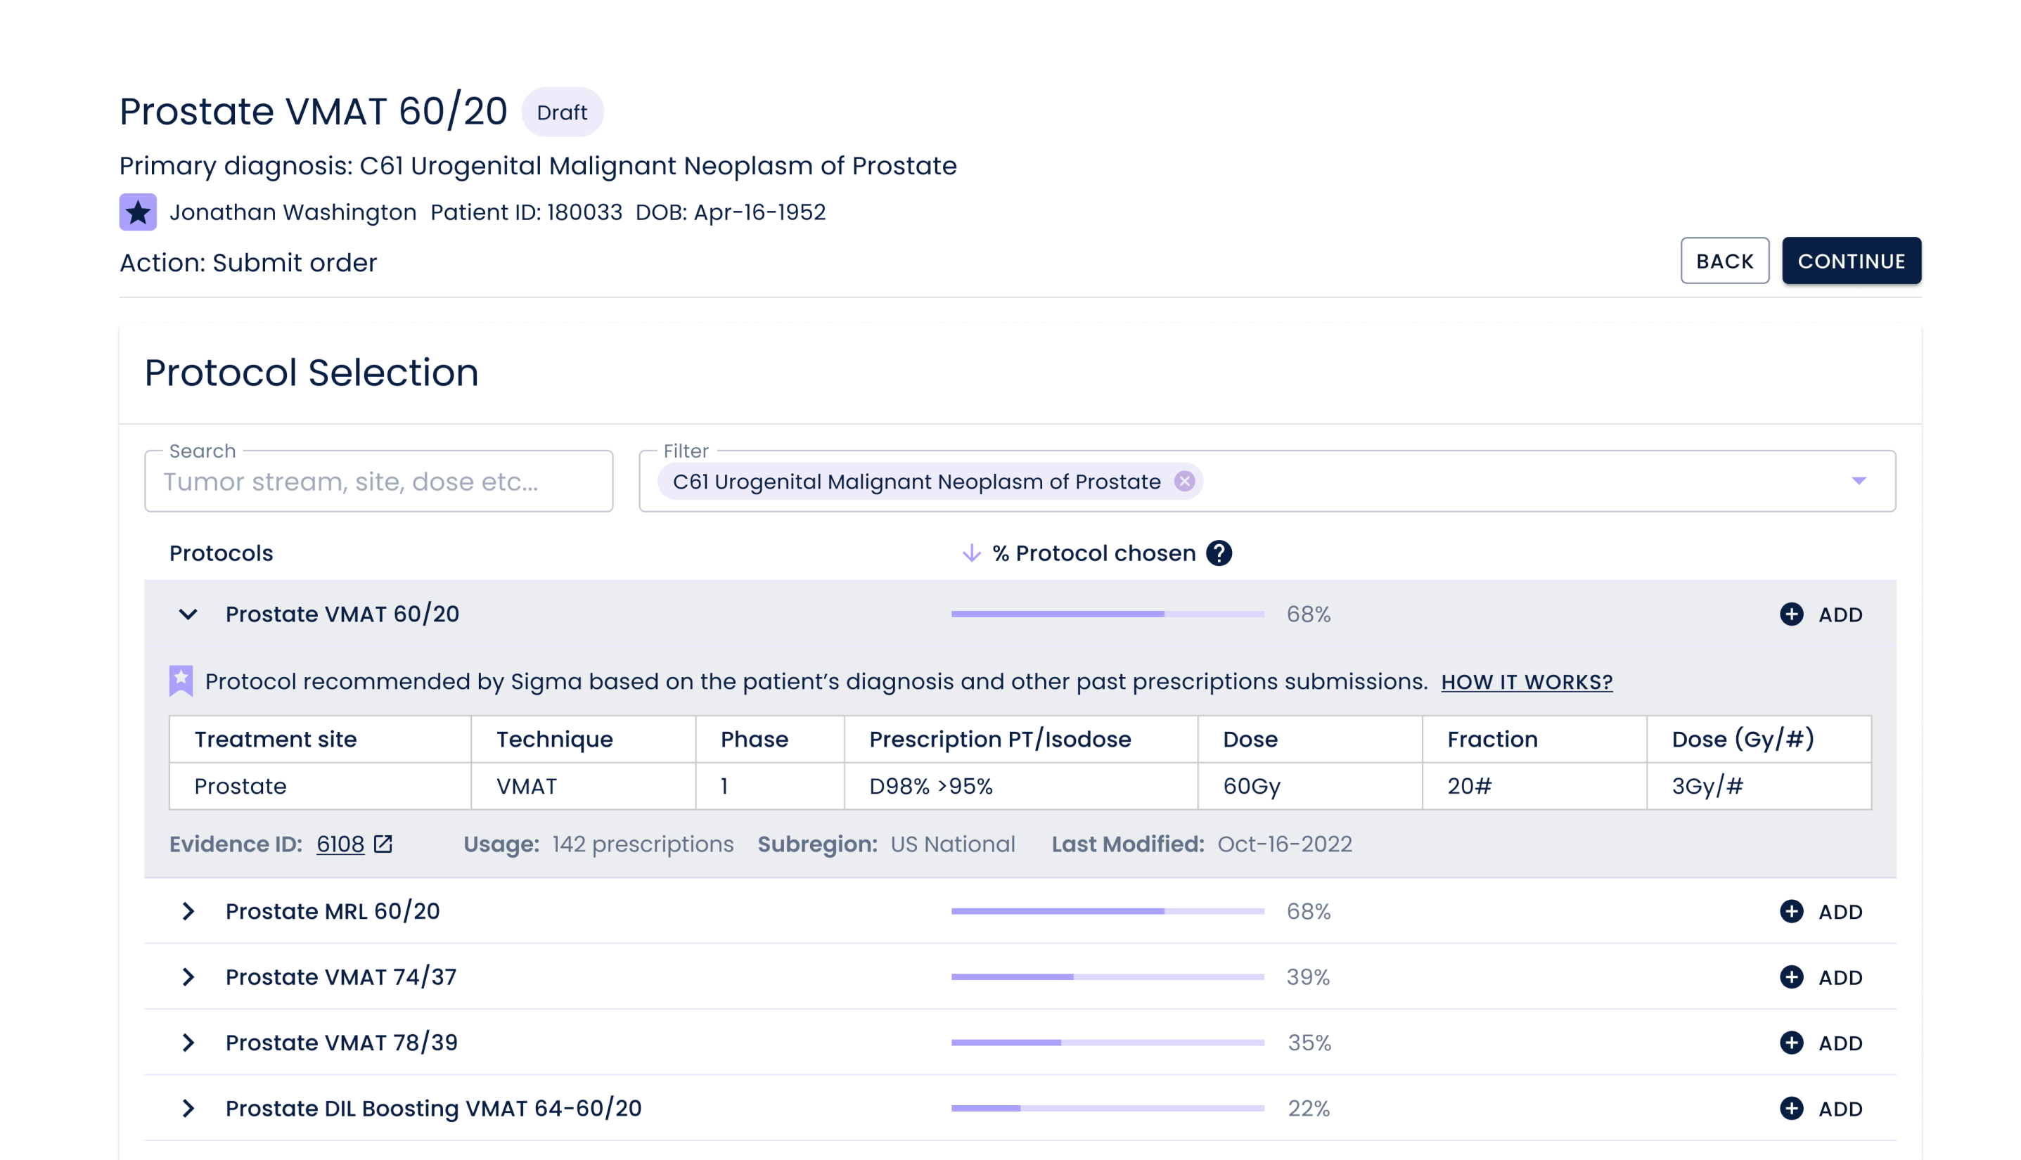2021x1160 pixels.
Task: Add Prostate VMAT 60/20 protocol
Action: click(x=1821, y=614)
